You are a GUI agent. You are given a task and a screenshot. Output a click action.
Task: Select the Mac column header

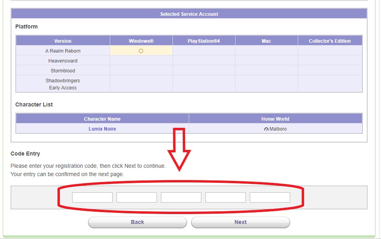[x=266, y=41]
